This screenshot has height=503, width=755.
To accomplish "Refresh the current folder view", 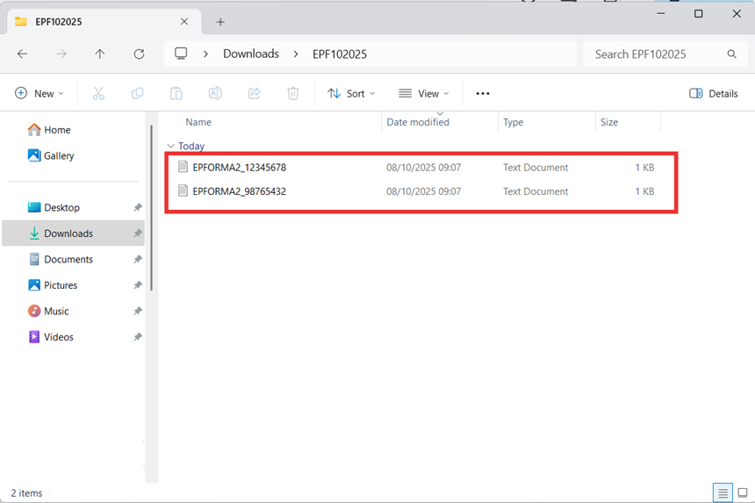I will 139,54.
